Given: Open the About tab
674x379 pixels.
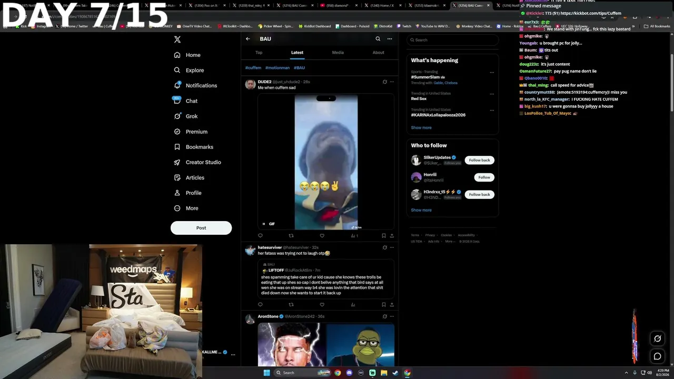Looking at the screenshot, I should (378, 53).
